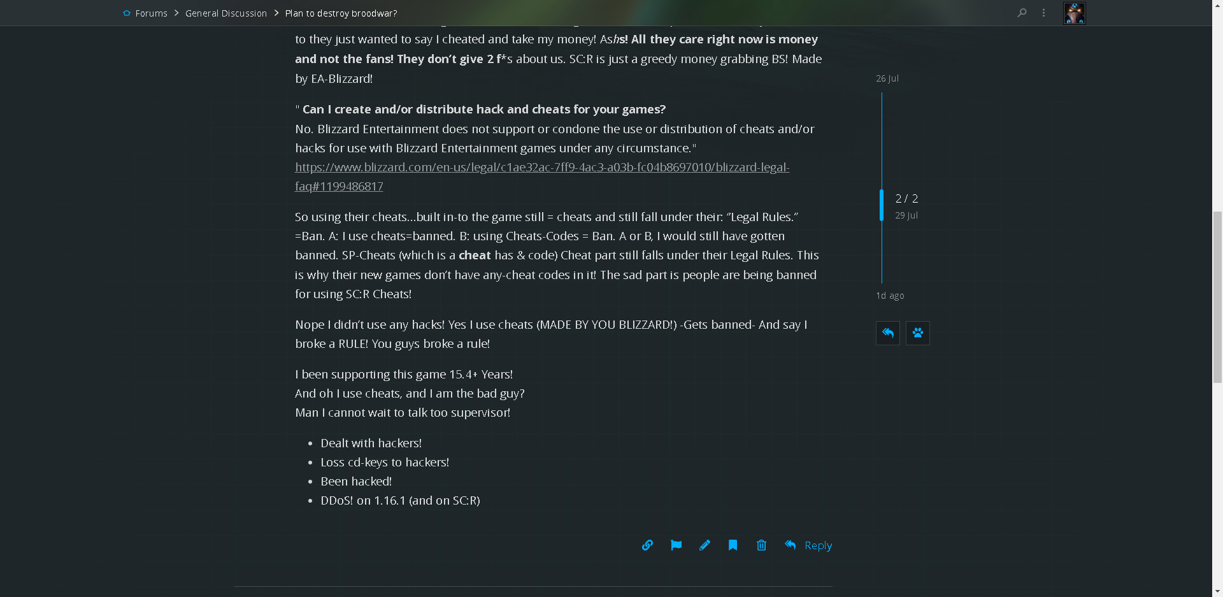This screenshot has width=1223, height=597.
Task: Delete the post with the trash icon
Action: (761, 545)
